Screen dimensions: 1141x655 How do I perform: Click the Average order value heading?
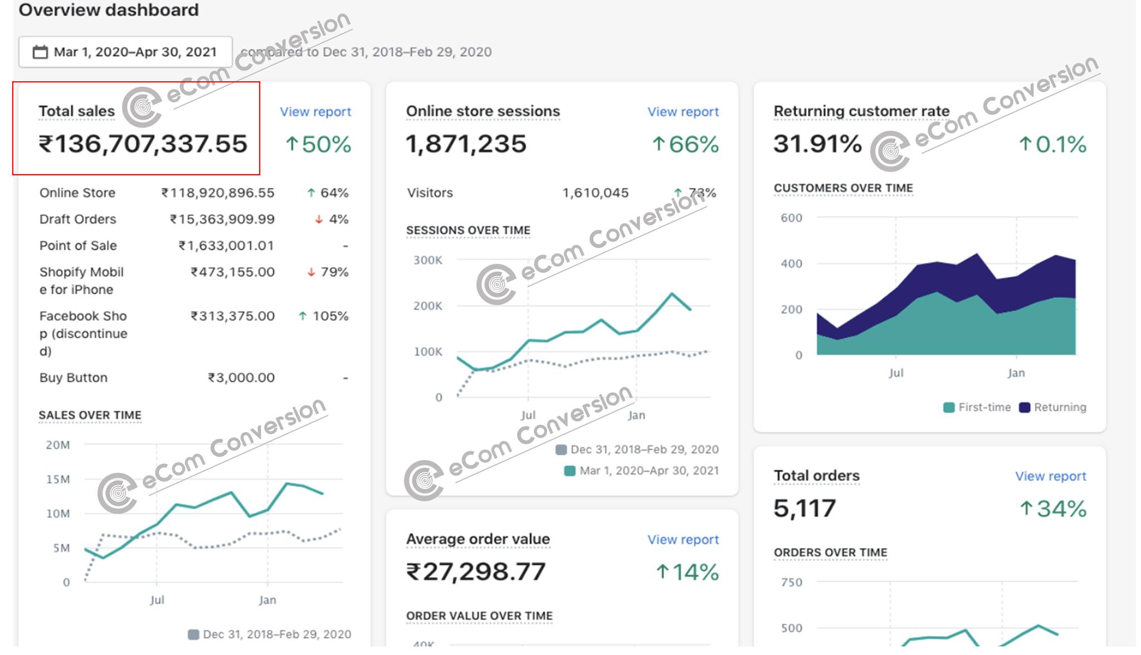(x=478, y=539)
